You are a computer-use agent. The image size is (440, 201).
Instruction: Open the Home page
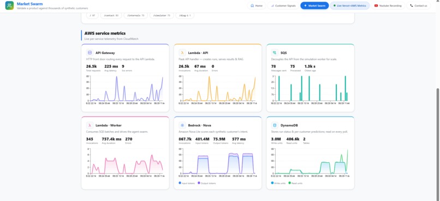[x=256, y=5]
